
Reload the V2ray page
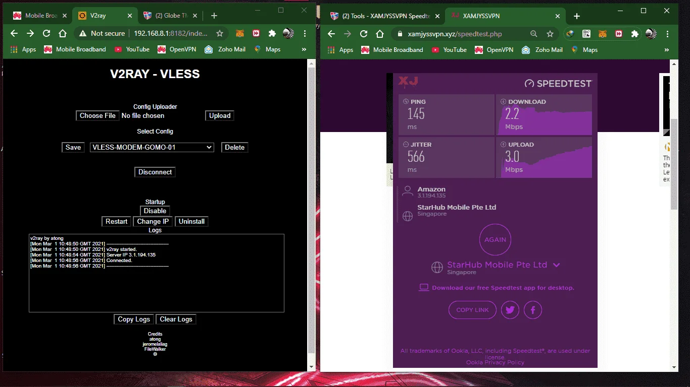tap(46, 33)
